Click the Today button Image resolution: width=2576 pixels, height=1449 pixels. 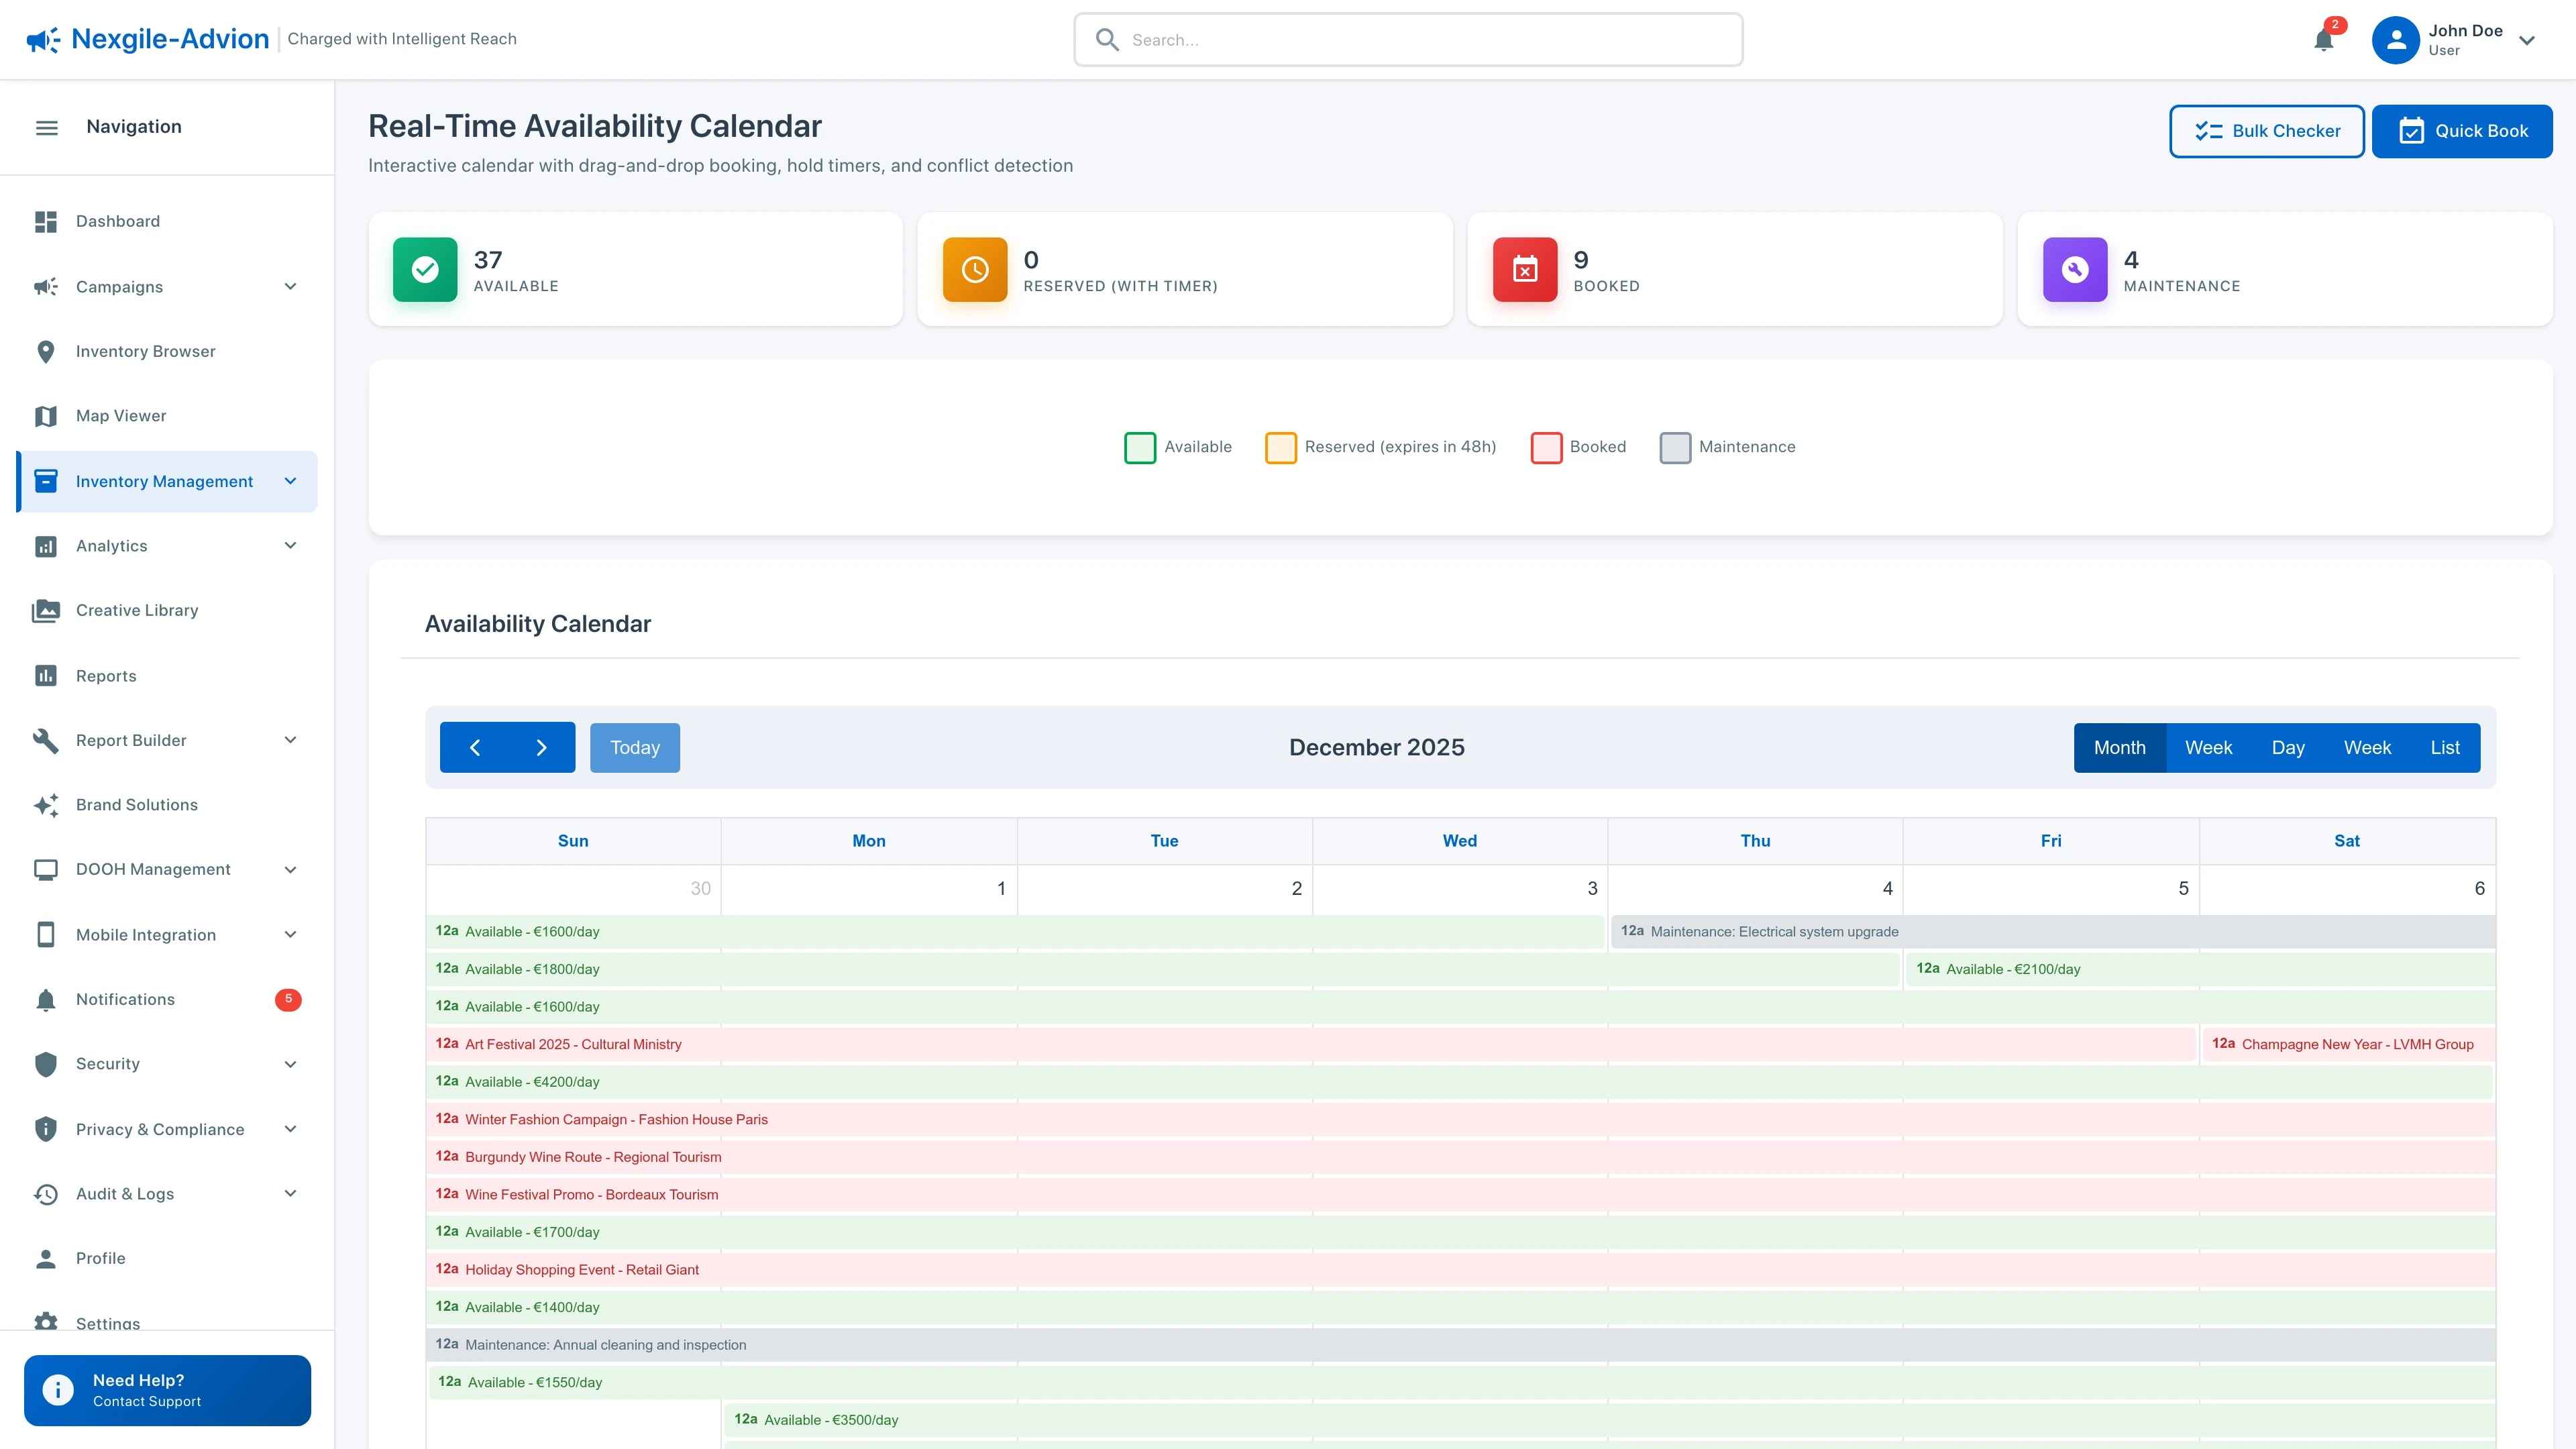(634, 747)
